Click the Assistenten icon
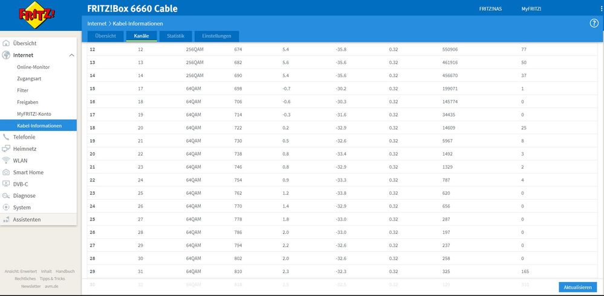Viewport: 604px width, 296px height. click(6, 220)
